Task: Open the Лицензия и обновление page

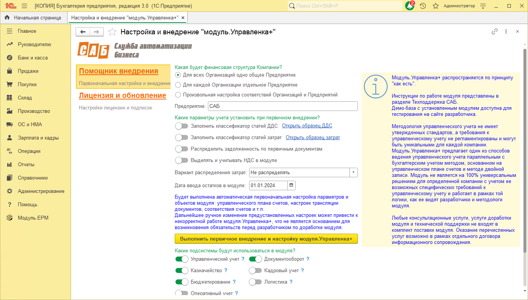Action: pos(122,96)
